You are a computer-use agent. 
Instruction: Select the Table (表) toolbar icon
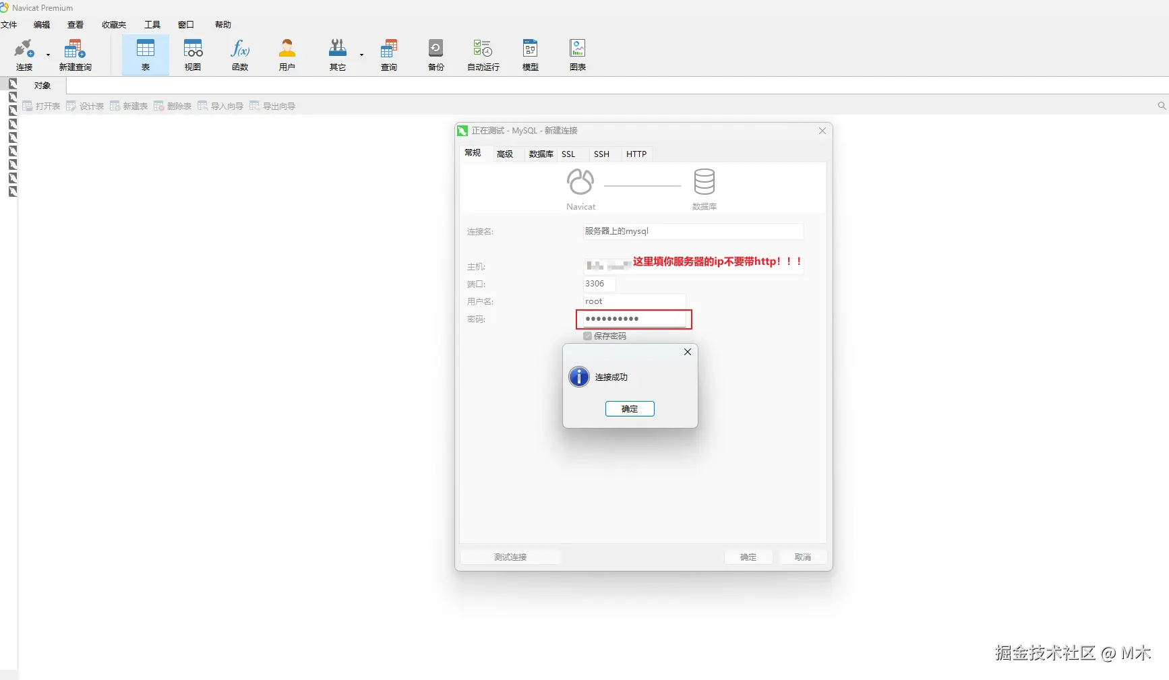coord(146,55)
